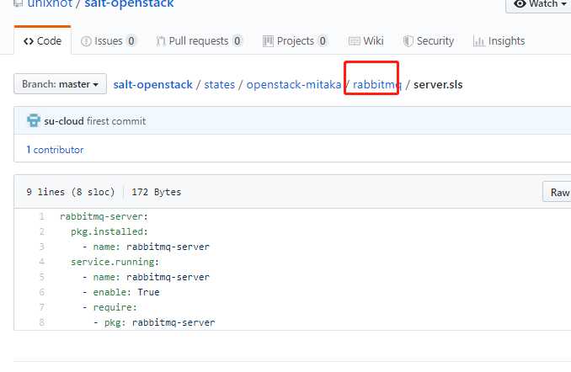
Task: Click the Raw button
Action: coord(557,192)
